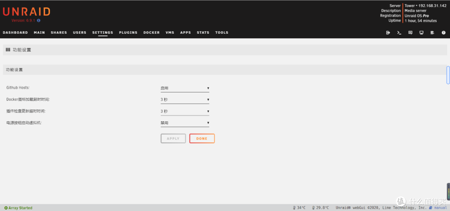Click the version info icon
The height and width of the screenshot is (211, 450).
pos(39,20)
